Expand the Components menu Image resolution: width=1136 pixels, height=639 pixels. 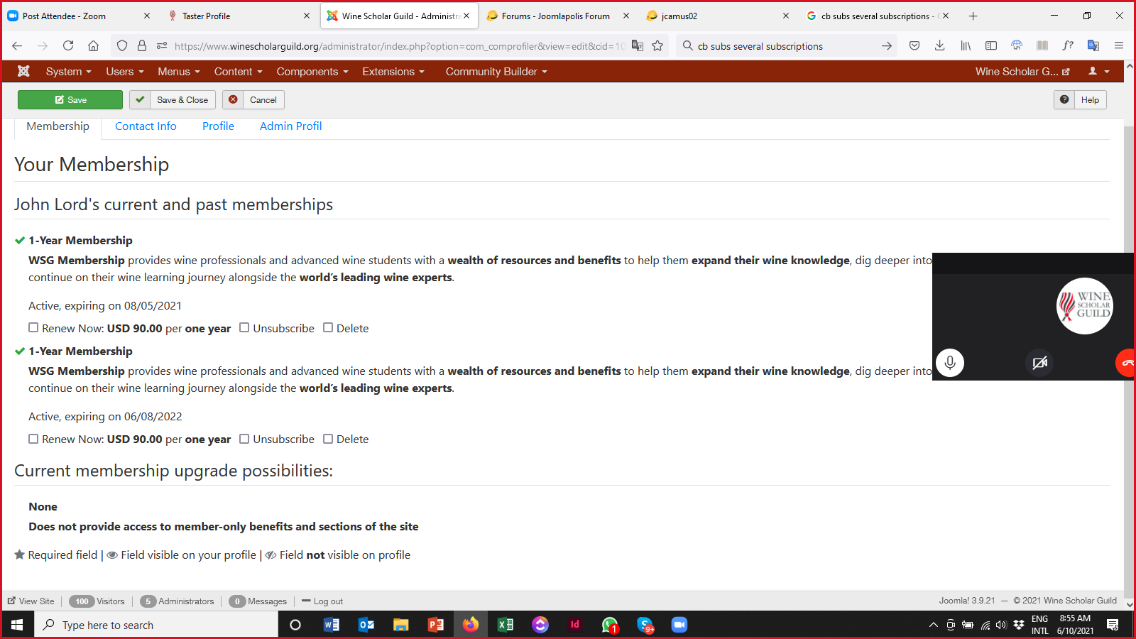click(312, 71)
